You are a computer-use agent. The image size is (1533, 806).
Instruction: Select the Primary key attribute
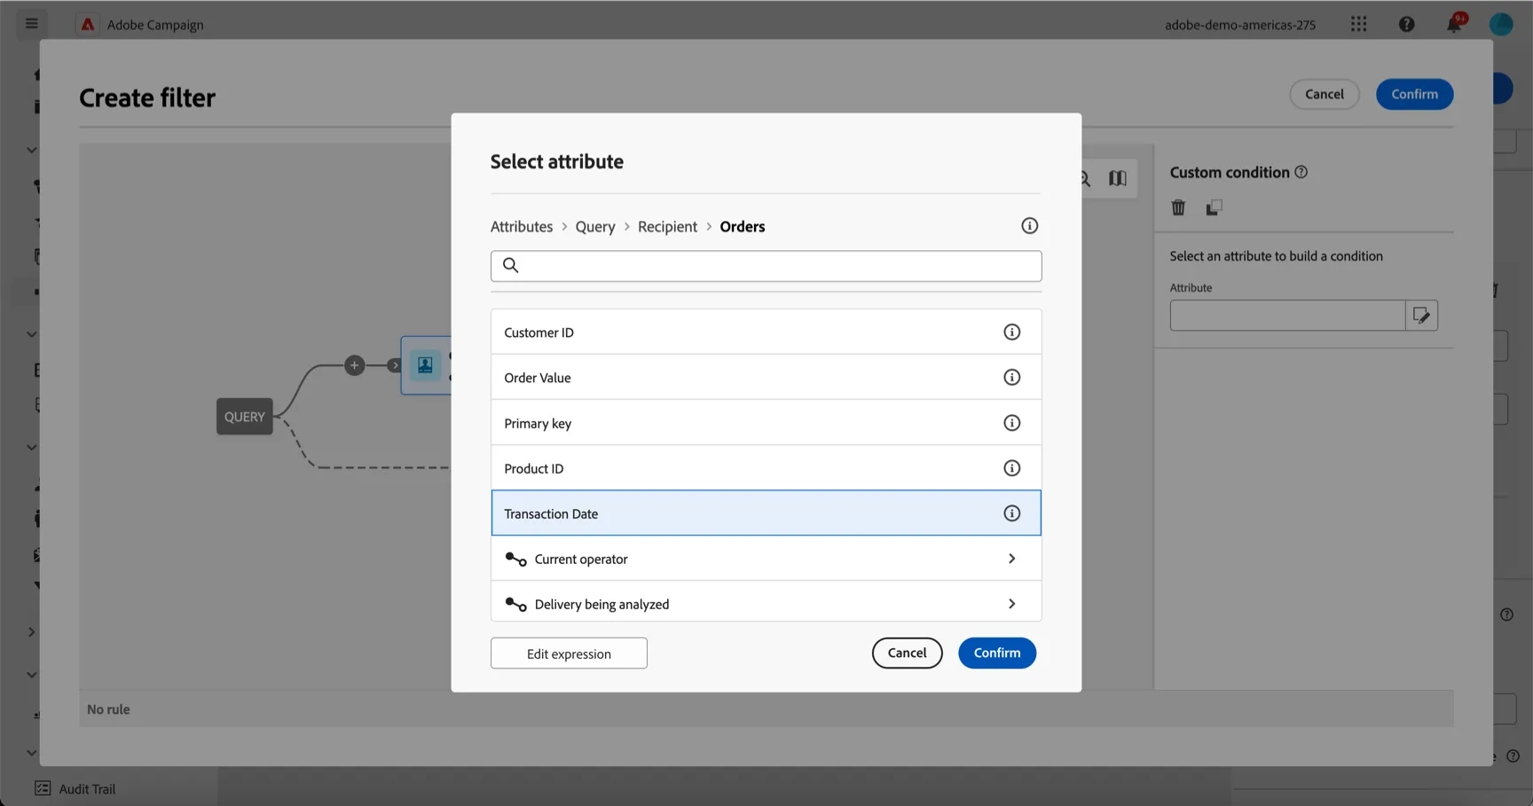click(766, 423)
